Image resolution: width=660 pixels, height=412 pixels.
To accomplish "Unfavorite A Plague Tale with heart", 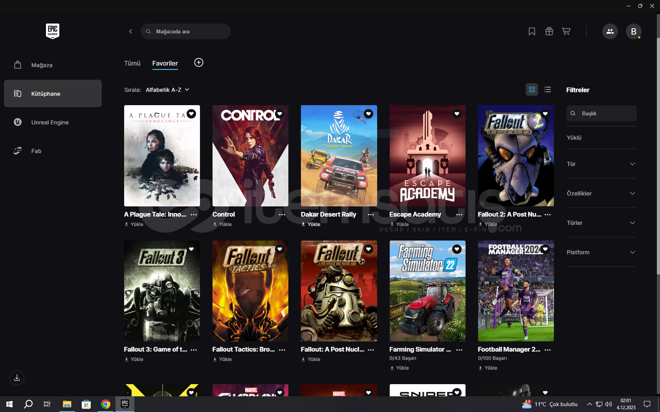I will [191, 114].
